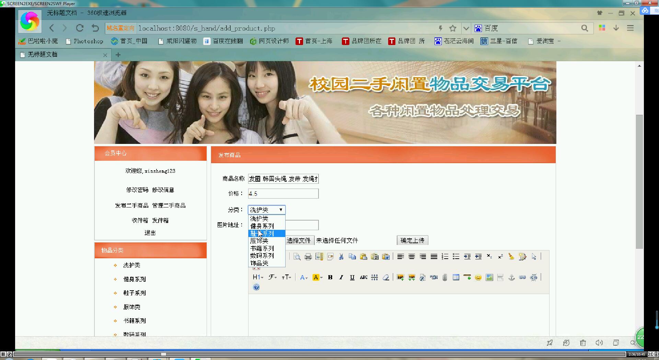Center align text in editor
Image resolution: width=659 pixels, height=360 pixels.
(412, 257)
